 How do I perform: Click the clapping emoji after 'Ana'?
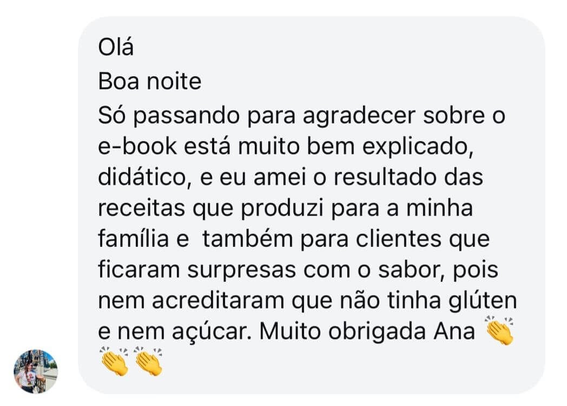499,330
